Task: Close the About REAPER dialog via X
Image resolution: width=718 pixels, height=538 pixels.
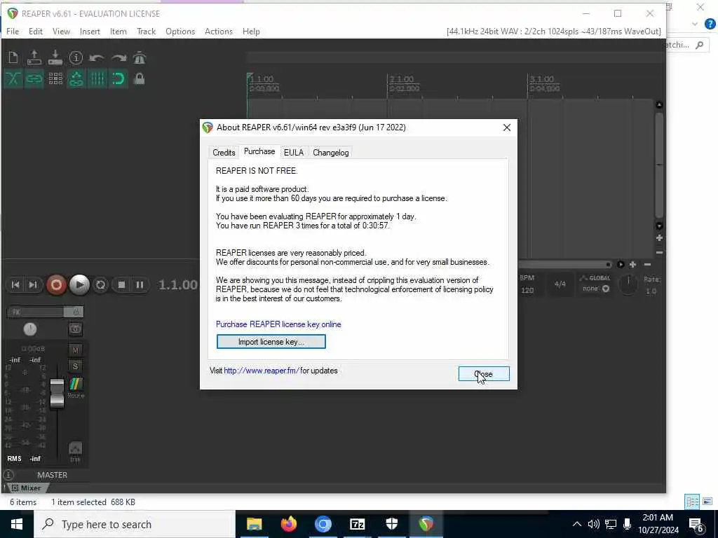Action: [506, 127]
